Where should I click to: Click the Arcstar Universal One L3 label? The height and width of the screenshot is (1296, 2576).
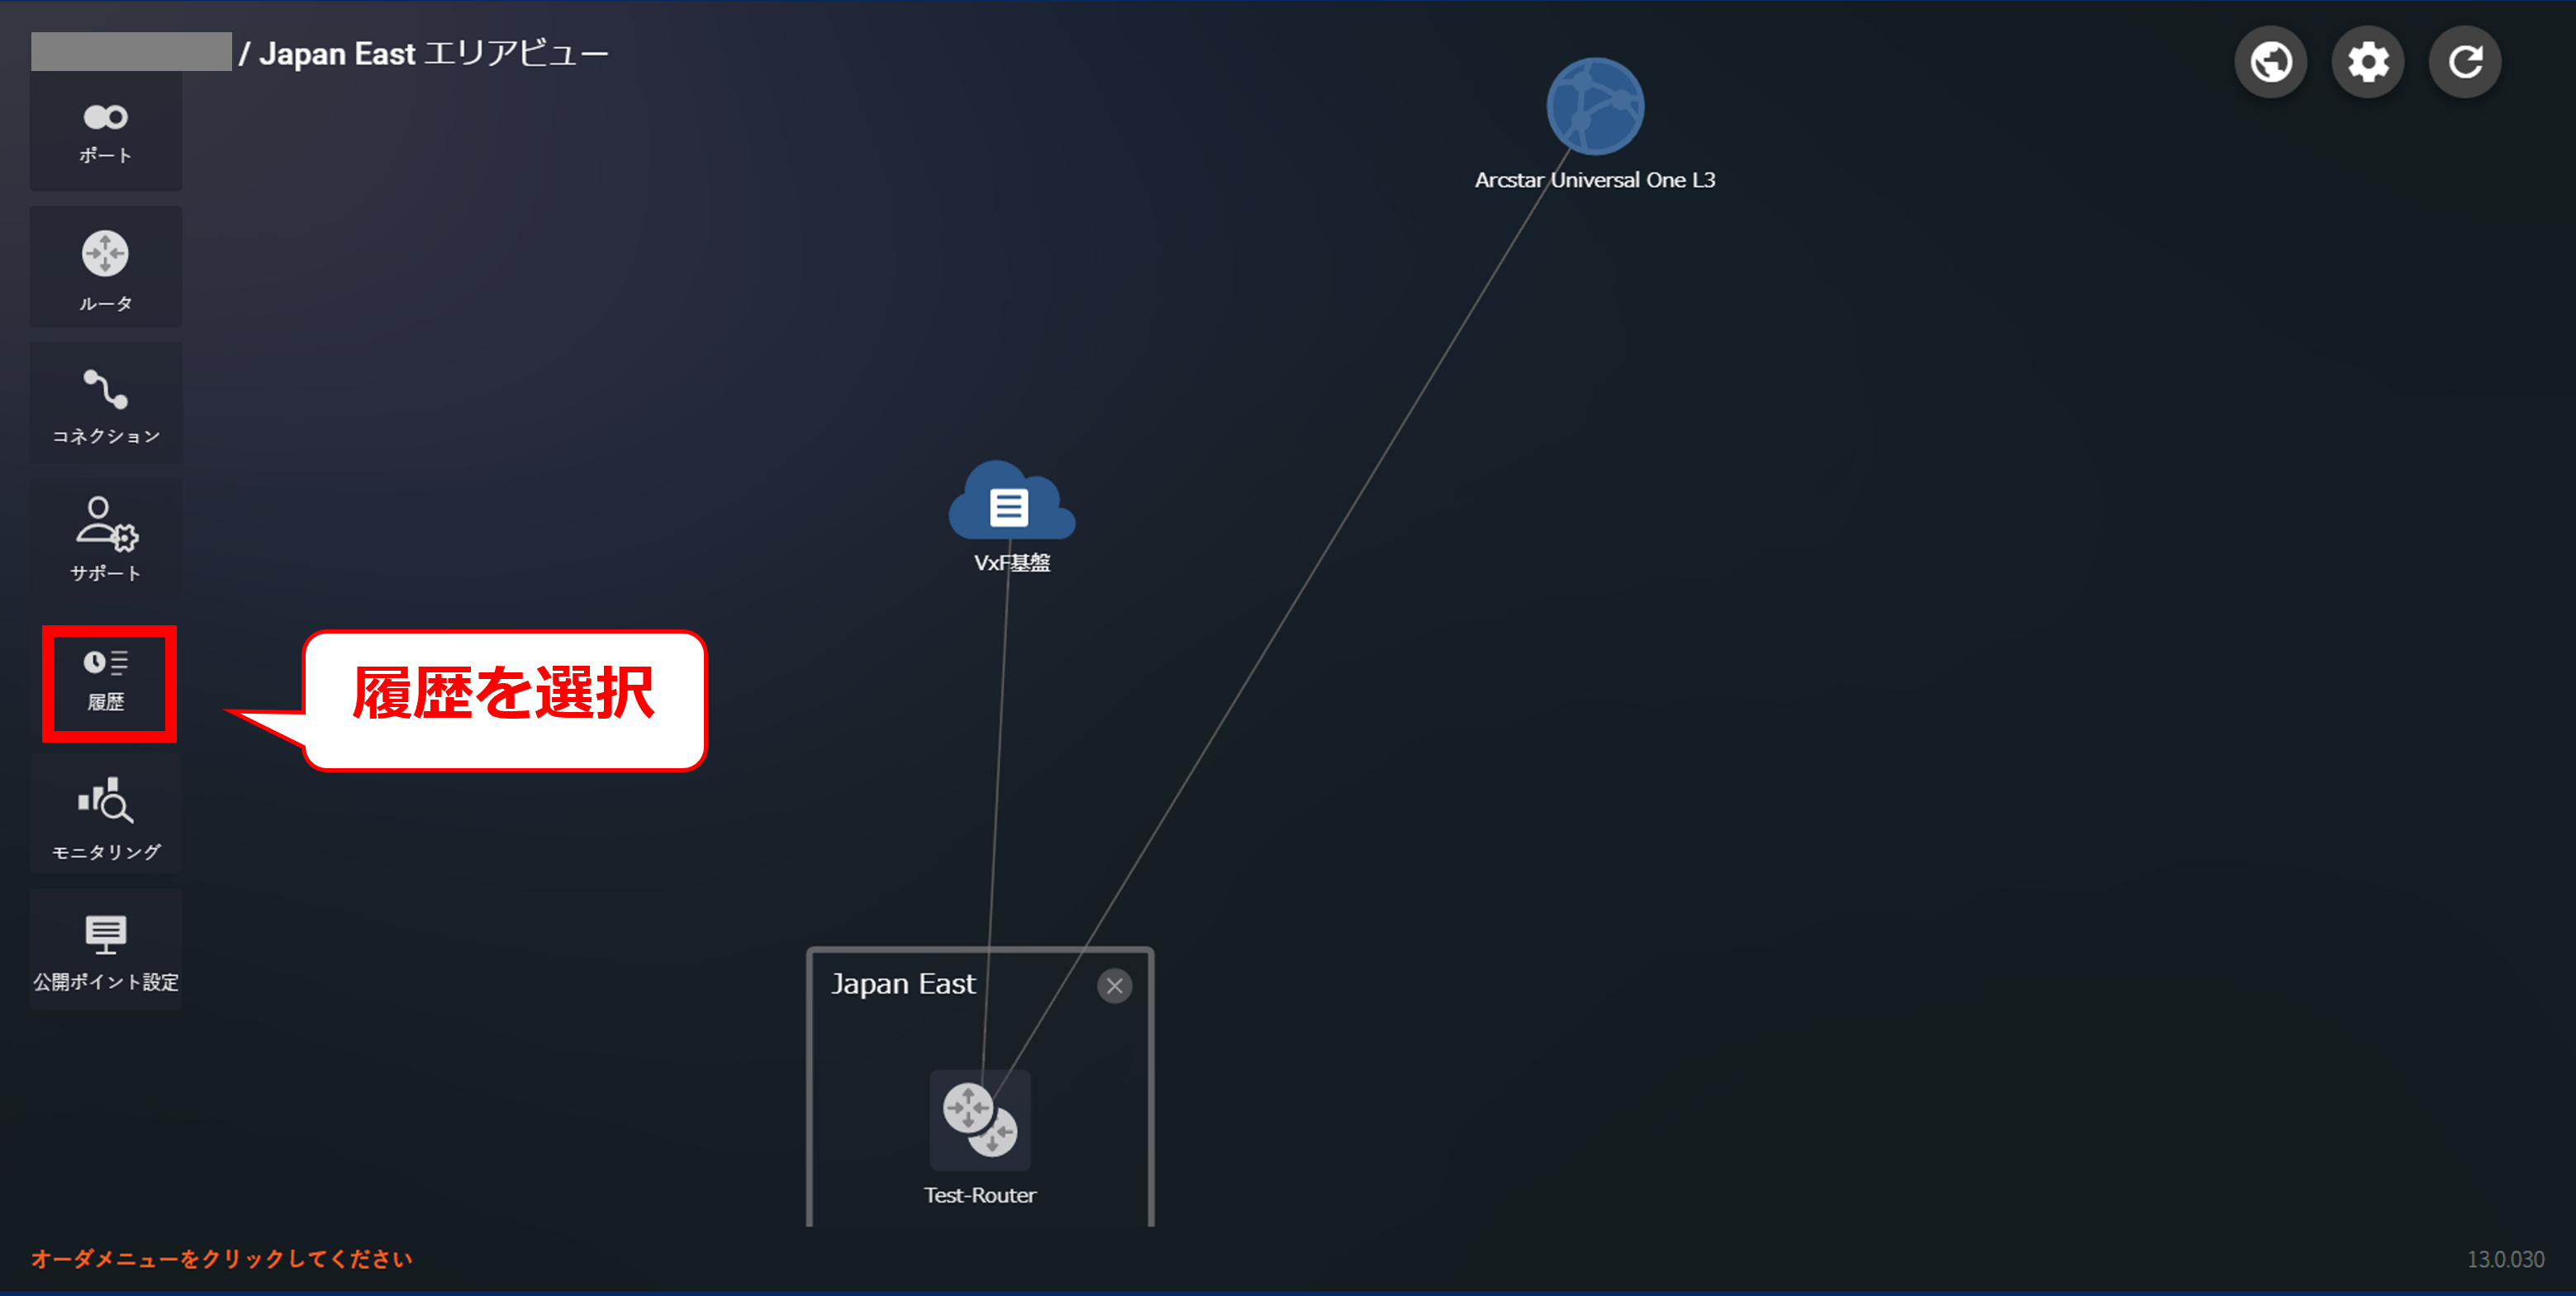pos(1594,180)
